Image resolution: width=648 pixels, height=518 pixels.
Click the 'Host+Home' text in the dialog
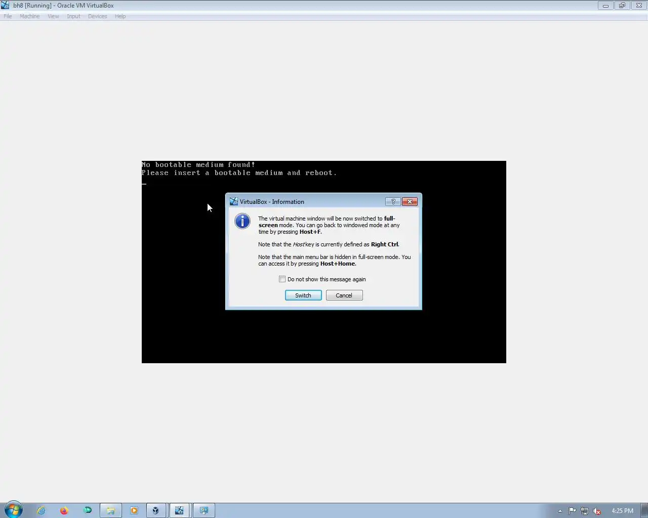[x=338, y=264]
